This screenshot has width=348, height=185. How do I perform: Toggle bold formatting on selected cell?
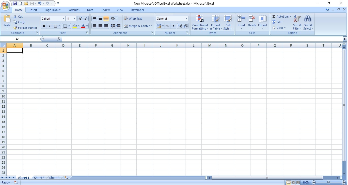coord(44,26)
